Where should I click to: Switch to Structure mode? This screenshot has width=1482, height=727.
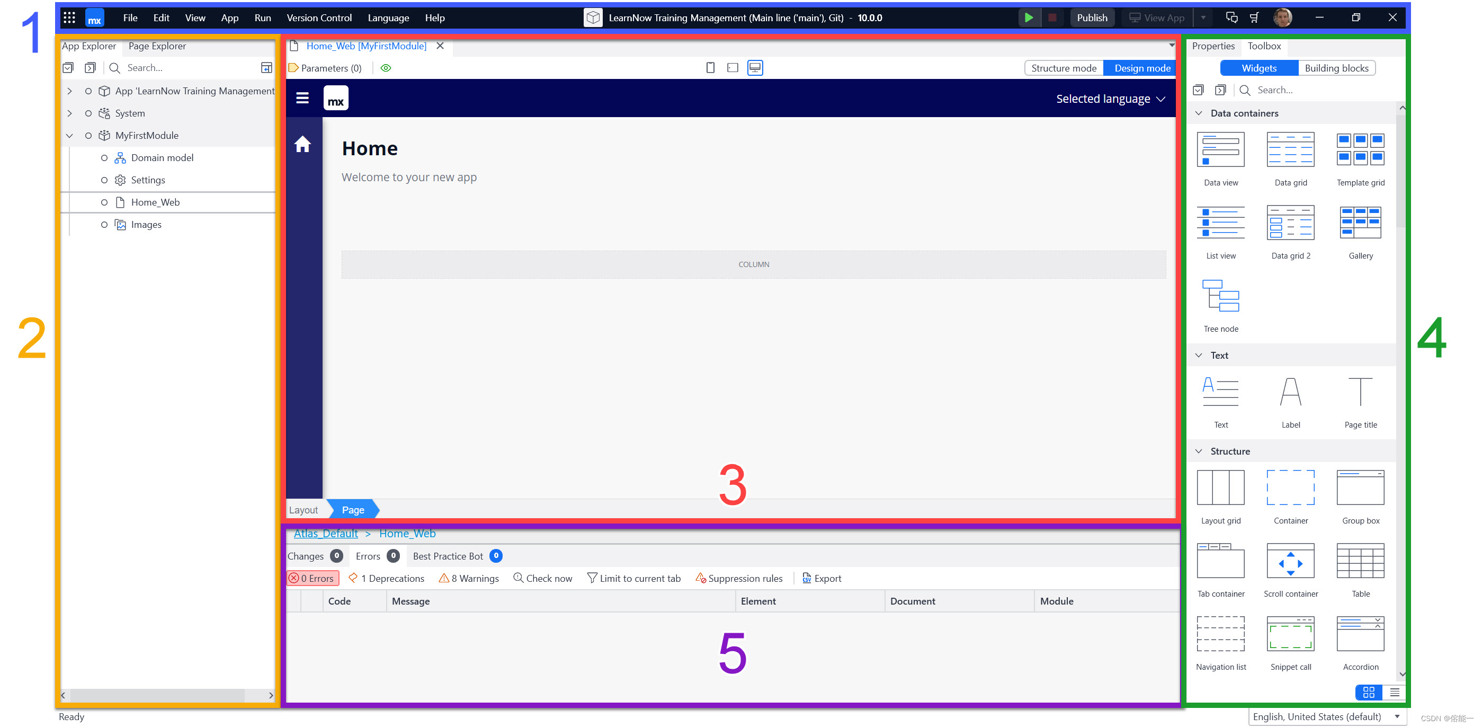point(1063,68)
